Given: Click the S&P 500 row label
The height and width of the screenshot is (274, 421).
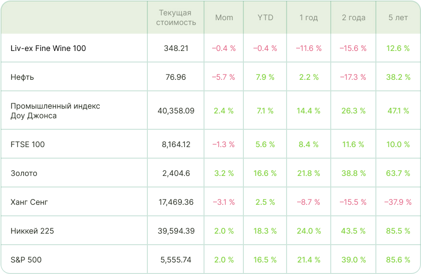Looking at the screenshot, I should point(26,260).
